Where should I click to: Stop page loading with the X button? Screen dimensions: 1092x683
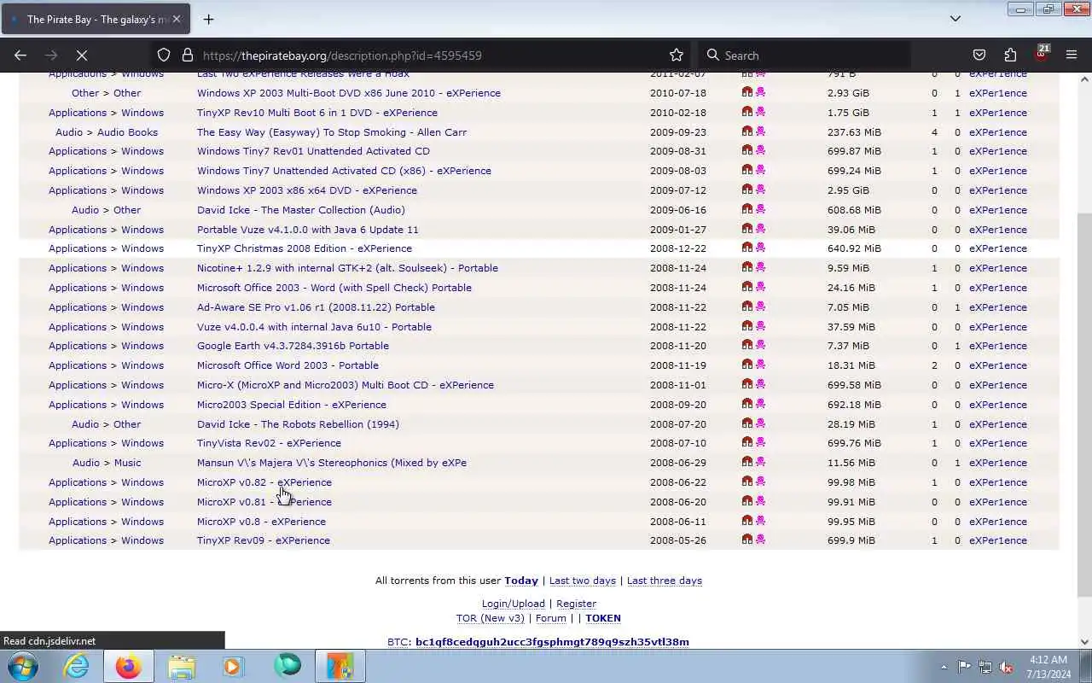(x=82, y=55)
